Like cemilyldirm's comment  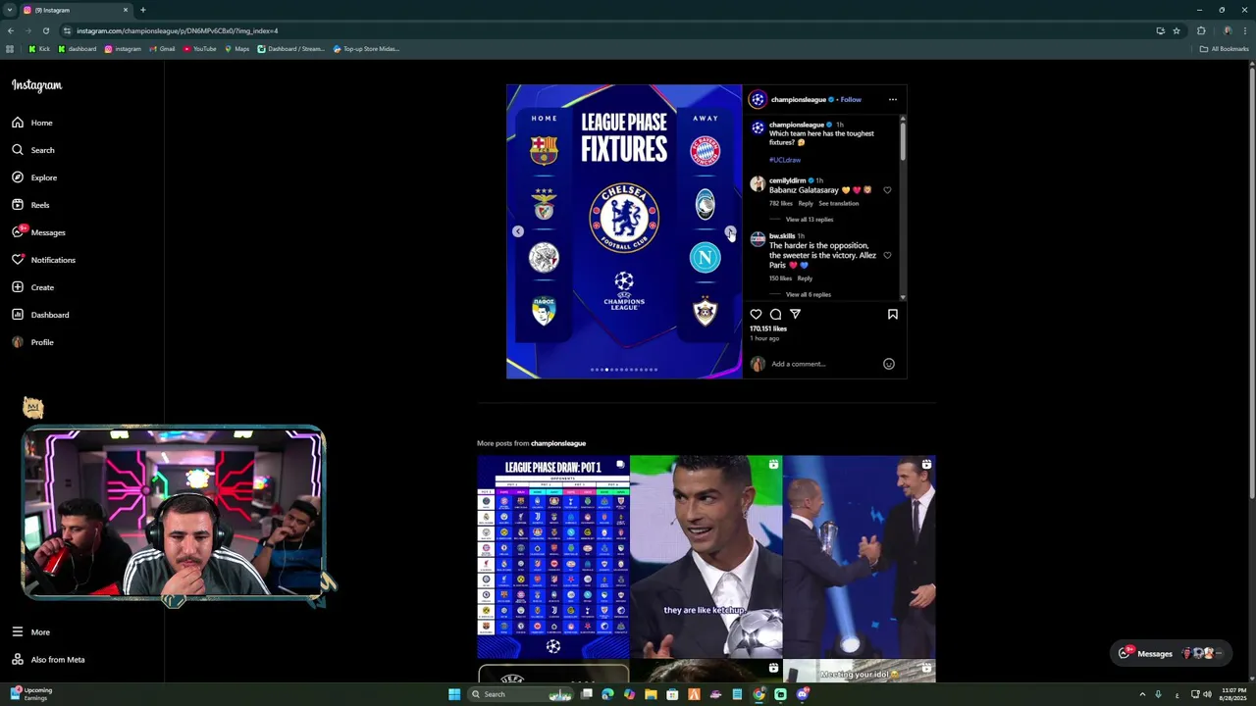(x=887, y=190)
